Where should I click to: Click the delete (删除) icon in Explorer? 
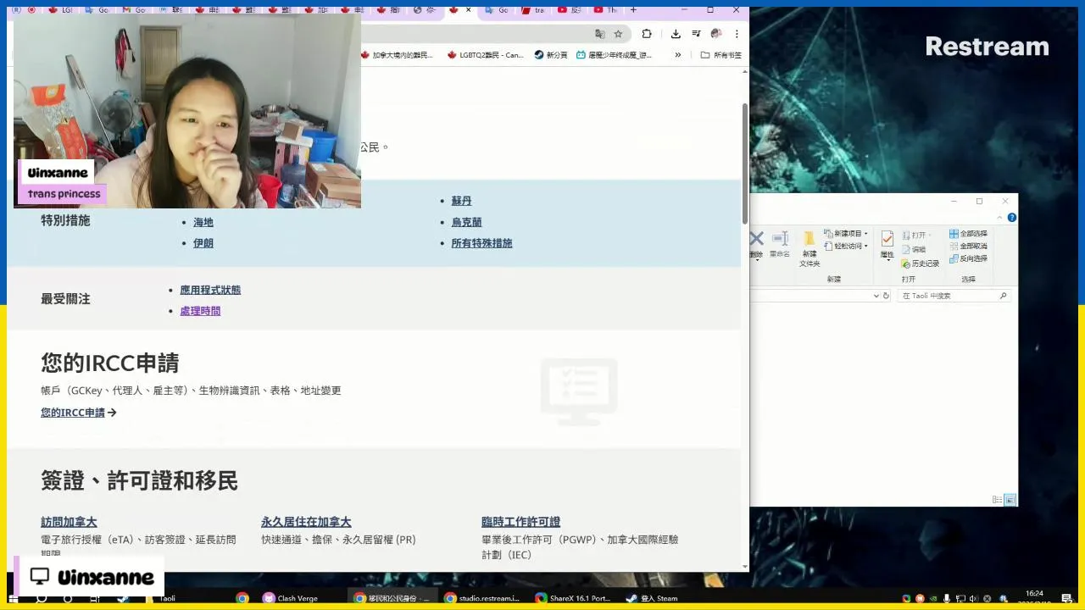[756, 244]
